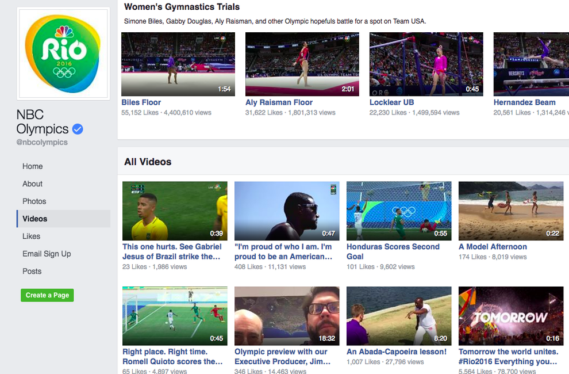The image size is (569, 374).
Task: Click the All Videos section heading
Action: pyautogui.click(x=148, y=162)
